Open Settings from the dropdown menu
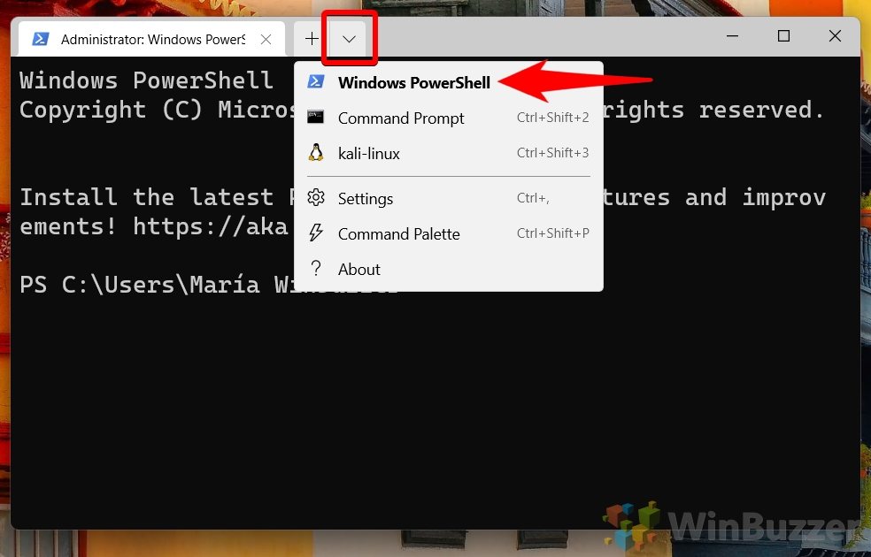 [448, 199]
